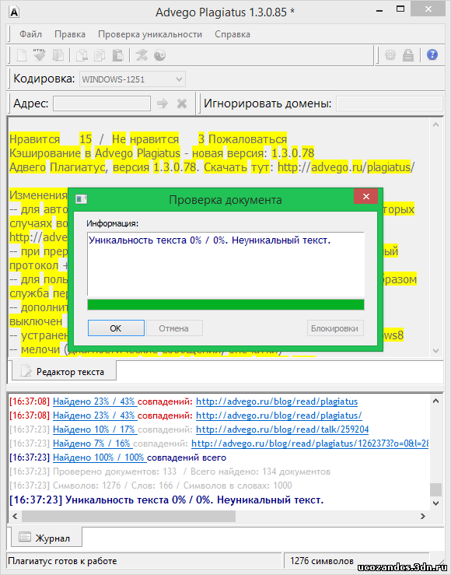The image size is (451, 575).
Task: Click the HTML cleanup brush icon
Action: 39,54
